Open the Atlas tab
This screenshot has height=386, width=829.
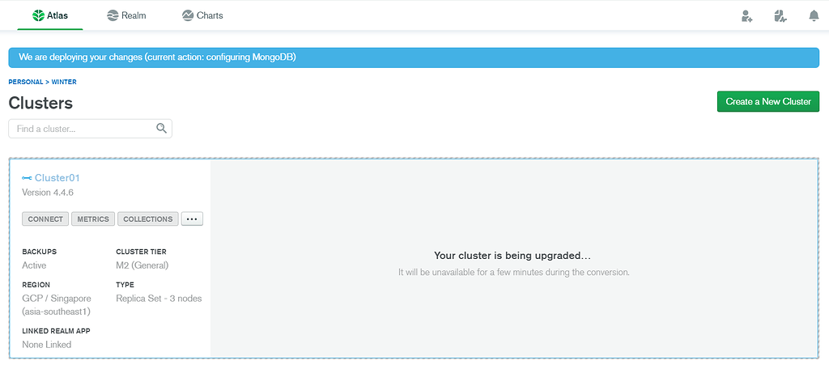(x=50, y=15)
